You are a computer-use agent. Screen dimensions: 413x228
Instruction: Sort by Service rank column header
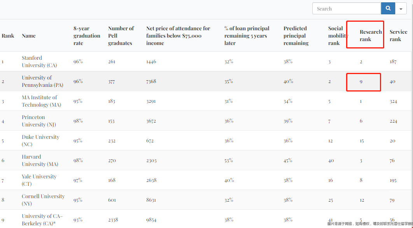pyautogui.click(x=398, y=36)
